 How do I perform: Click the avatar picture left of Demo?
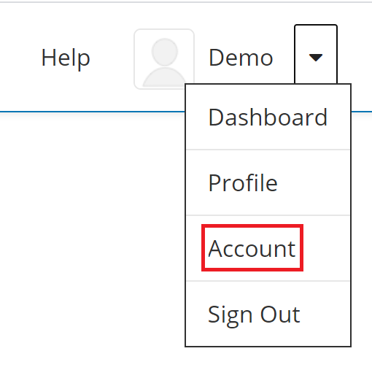[x=164, y=59]
